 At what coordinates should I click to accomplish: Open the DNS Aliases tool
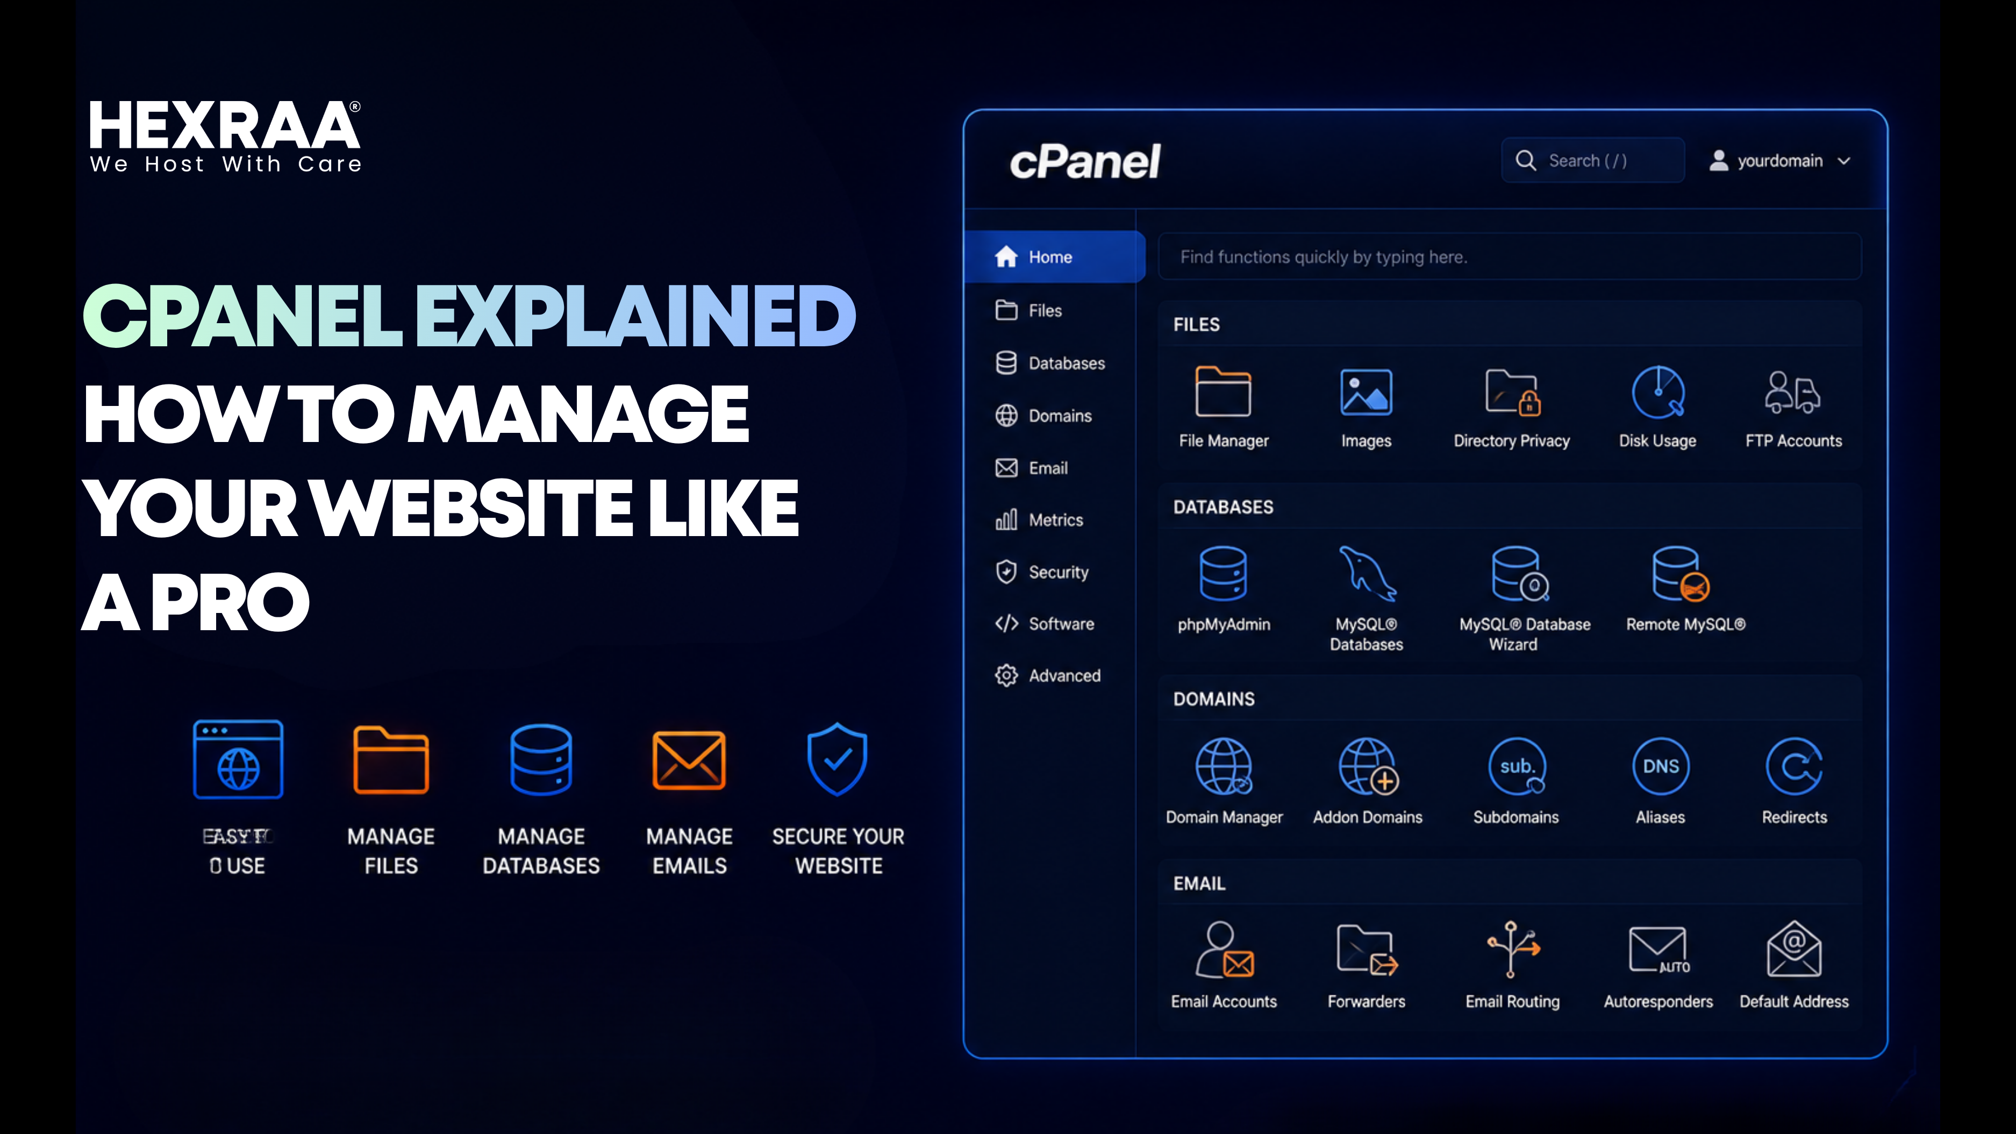pos(1661,766)
